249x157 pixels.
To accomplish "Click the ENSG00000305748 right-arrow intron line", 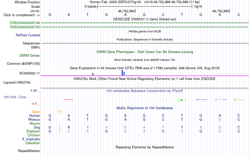I will [x=145, y=23].
